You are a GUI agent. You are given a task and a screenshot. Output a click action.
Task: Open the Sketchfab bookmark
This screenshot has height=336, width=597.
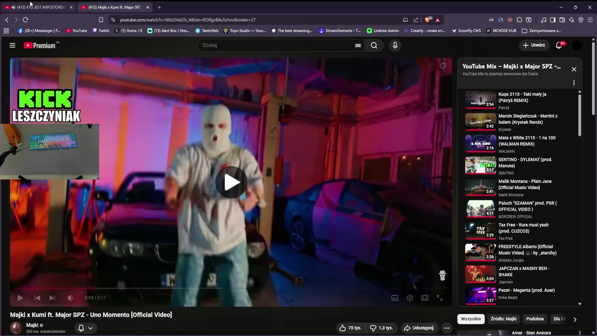(207, 31)
